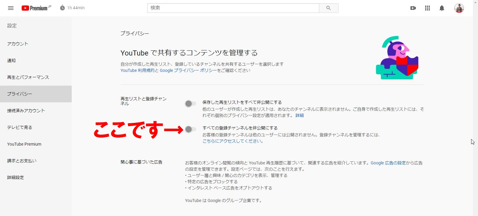Click the 関心事に基づいた広告 label

tap(142, 162)
